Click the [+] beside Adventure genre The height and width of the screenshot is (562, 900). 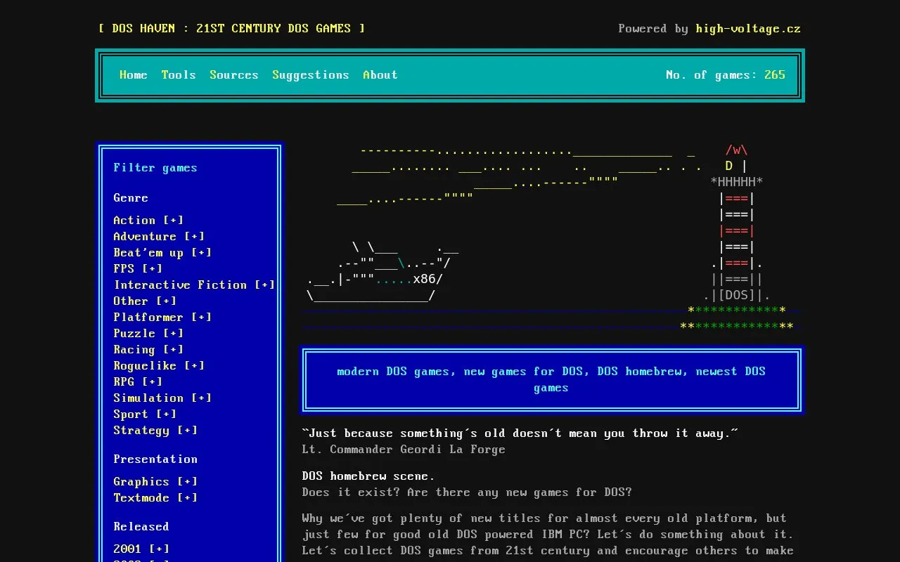tap(194, 237)
